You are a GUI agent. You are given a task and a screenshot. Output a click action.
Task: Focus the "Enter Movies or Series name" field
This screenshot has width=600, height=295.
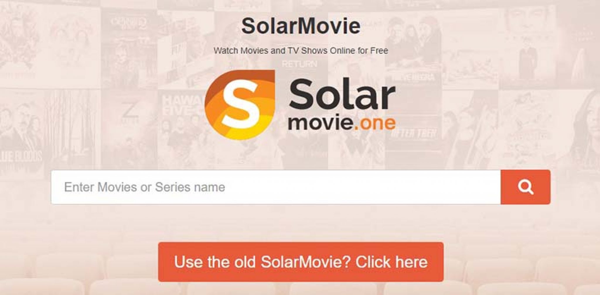[x=276, y=187]
